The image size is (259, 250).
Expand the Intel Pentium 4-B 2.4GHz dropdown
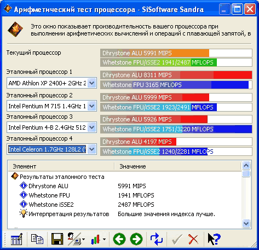(91, 127)
